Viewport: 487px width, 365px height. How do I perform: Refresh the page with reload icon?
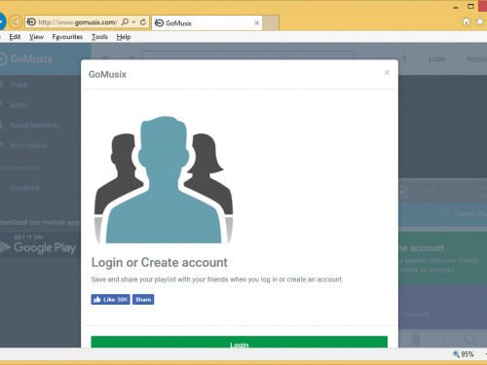pyautogui.click(x=143, y=22)
